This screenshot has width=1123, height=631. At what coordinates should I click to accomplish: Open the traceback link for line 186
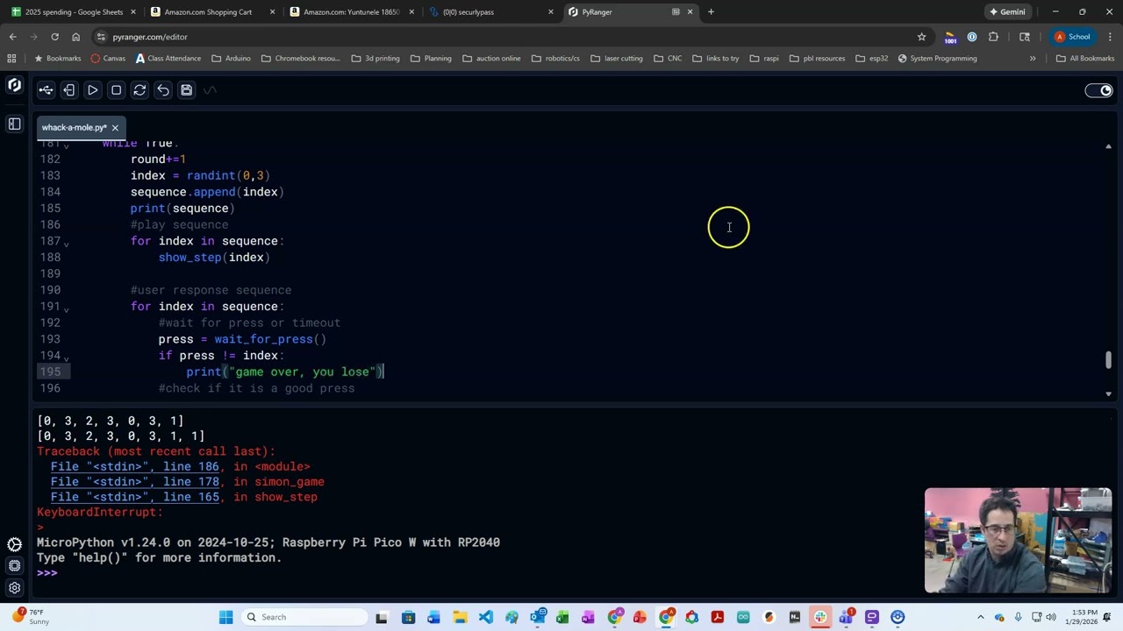click(x=134, y=467)
